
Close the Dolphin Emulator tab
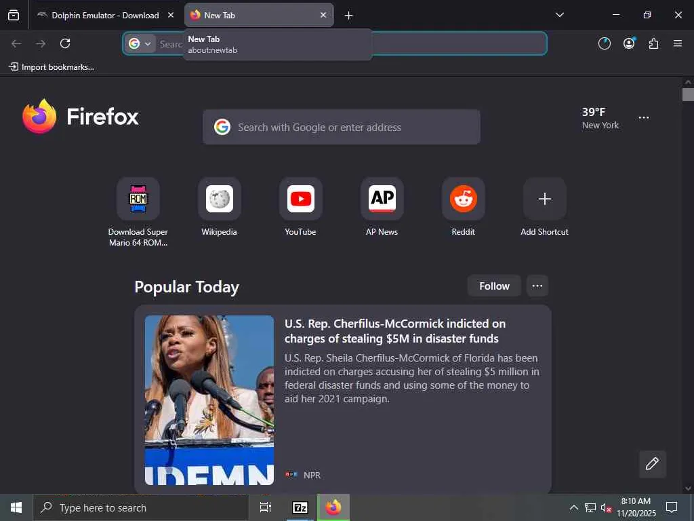(x=170, y=16)
